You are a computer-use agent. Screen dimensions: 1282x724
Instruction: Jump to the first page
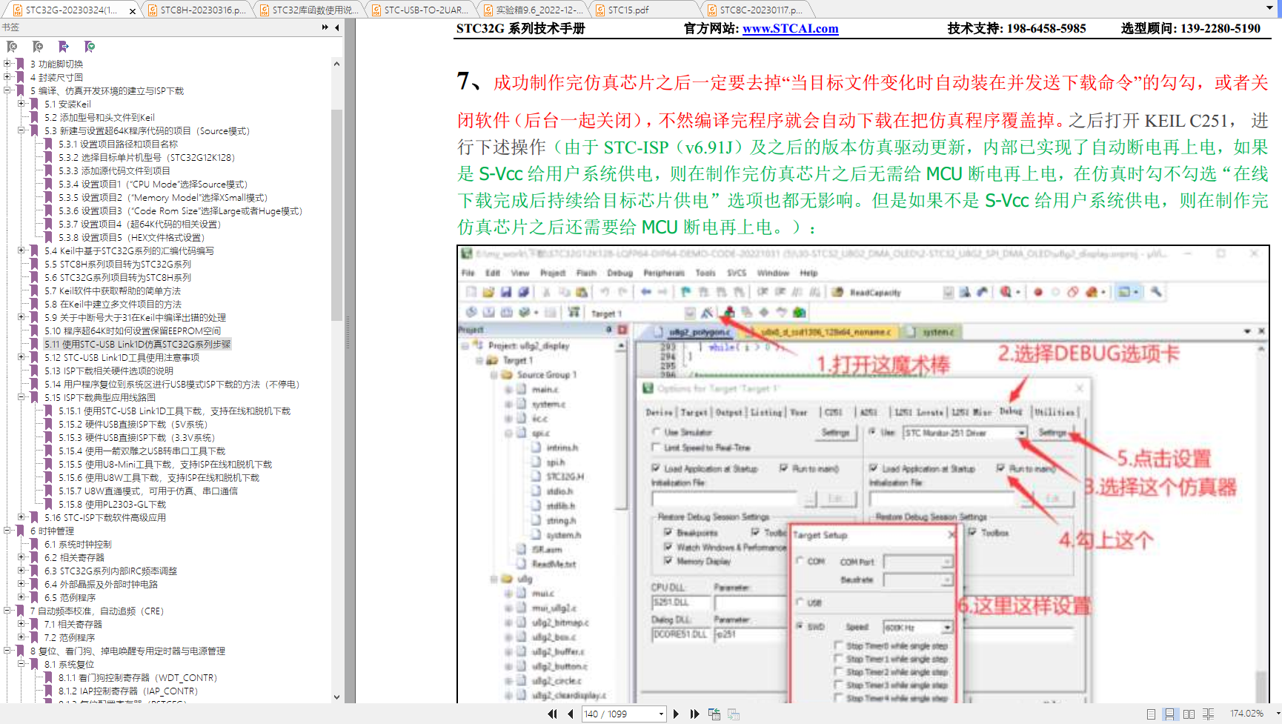(552, 714)
